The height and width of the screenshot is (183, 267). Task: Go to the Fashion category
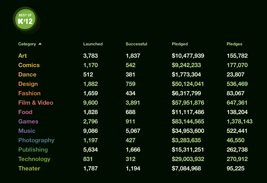[x=29, y=93]
